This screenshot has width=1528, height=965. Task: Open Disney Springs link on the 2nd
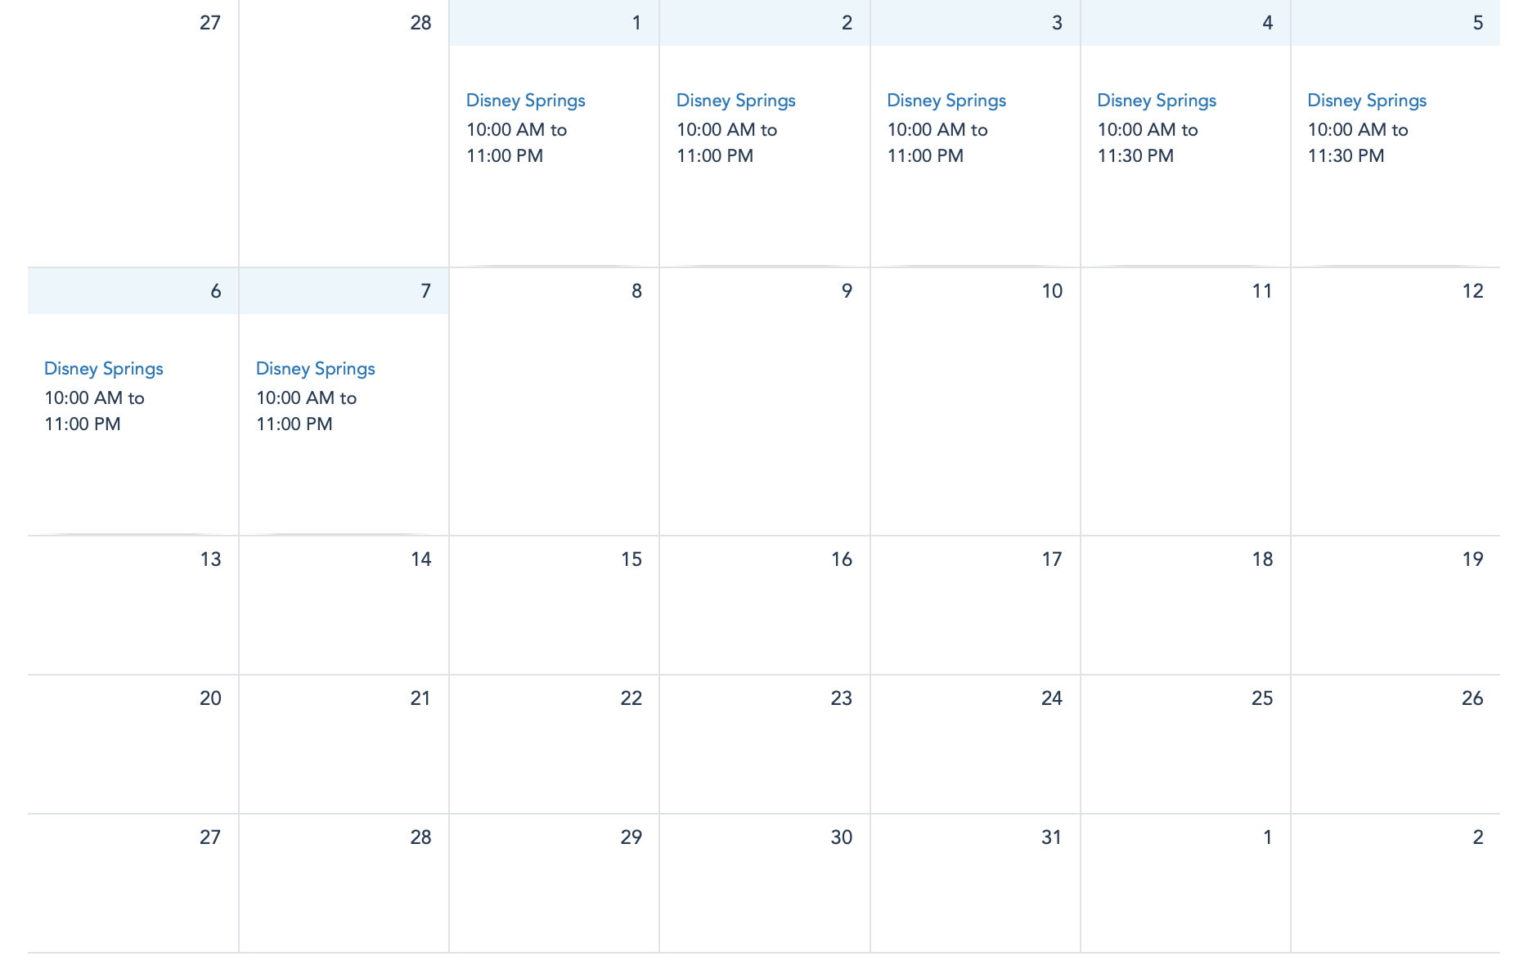coord(735,101)
